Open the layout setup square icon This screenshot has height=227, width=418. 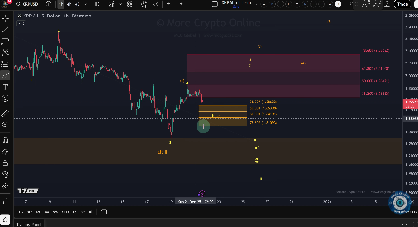tap(214, 4)
